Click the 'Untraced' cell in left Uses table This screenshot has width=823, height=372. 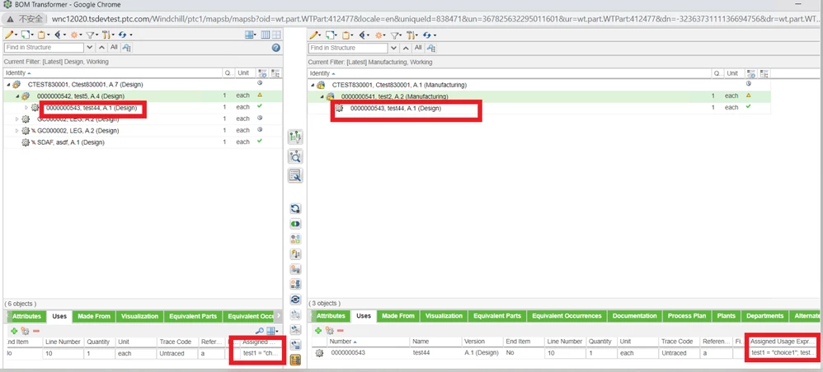(x=178, y=354)
